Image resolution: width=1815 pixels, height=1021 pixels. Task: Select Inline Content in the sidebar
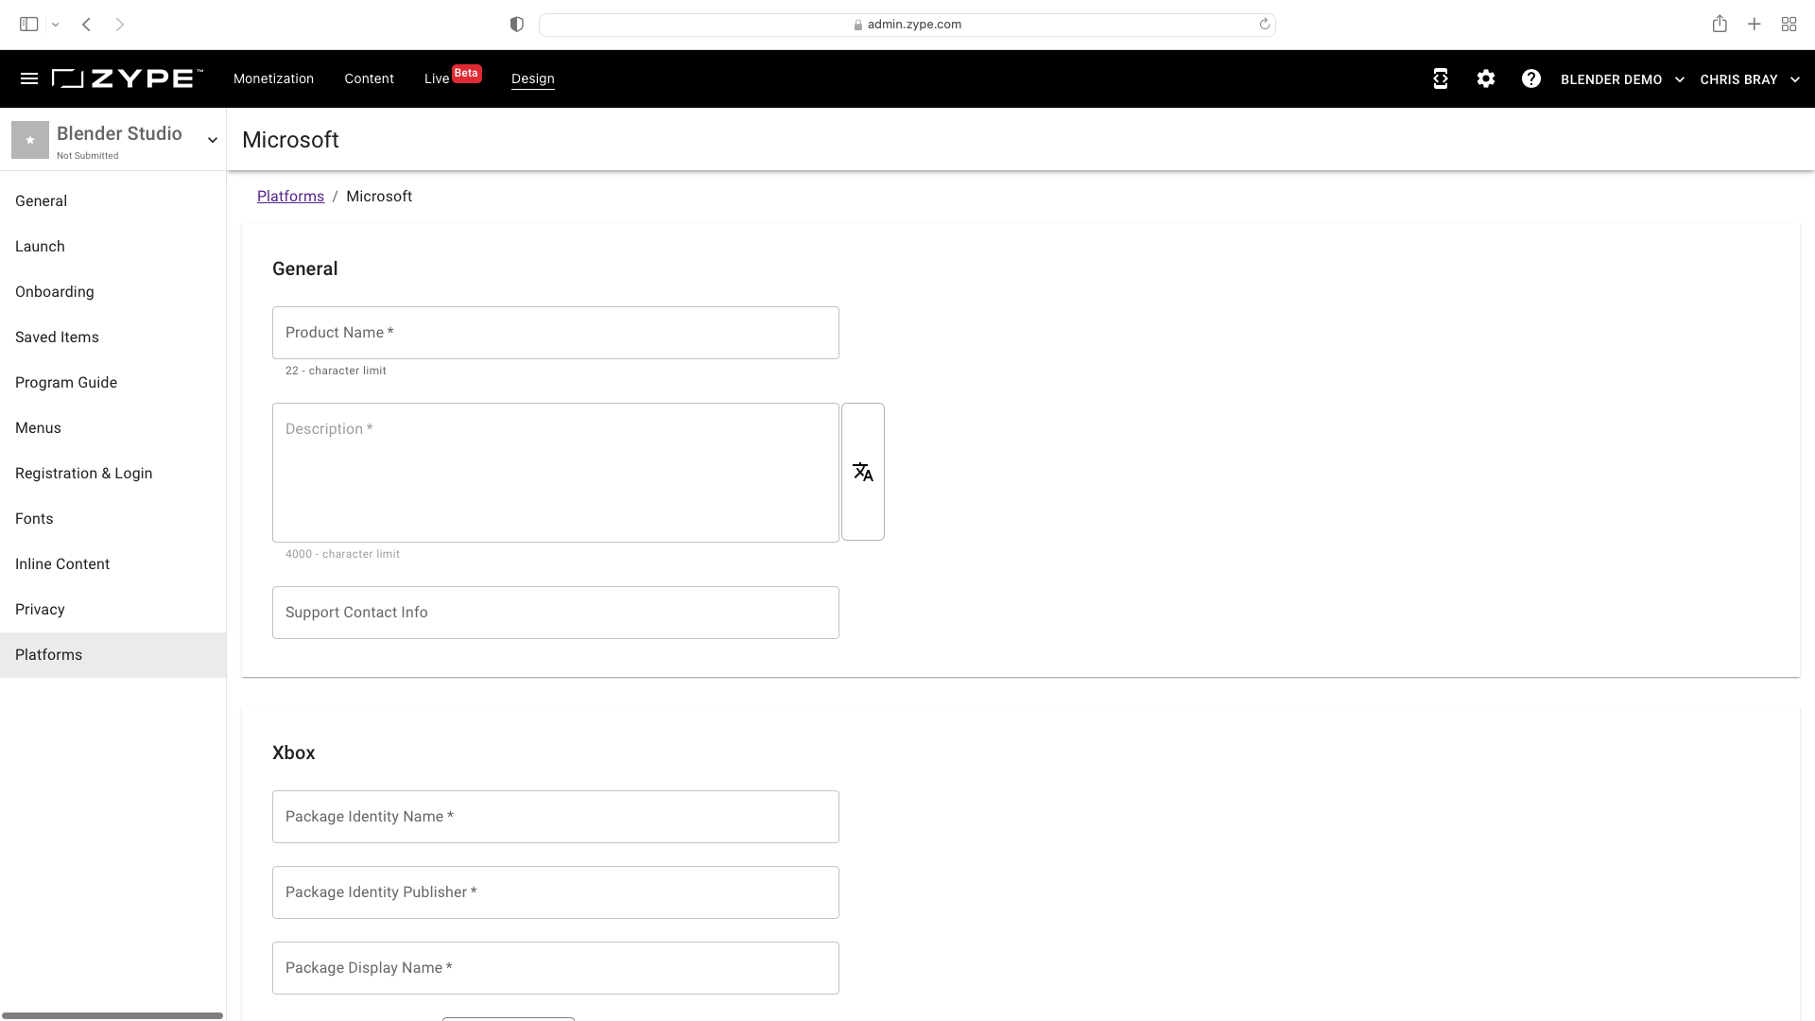coord(112,564)
